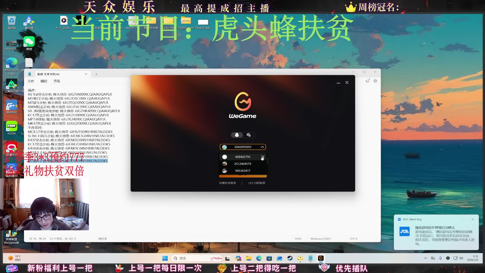This screenshot has height=273, width=485.
Task: Switch to QQ login mode
Action: pos(237,135)
